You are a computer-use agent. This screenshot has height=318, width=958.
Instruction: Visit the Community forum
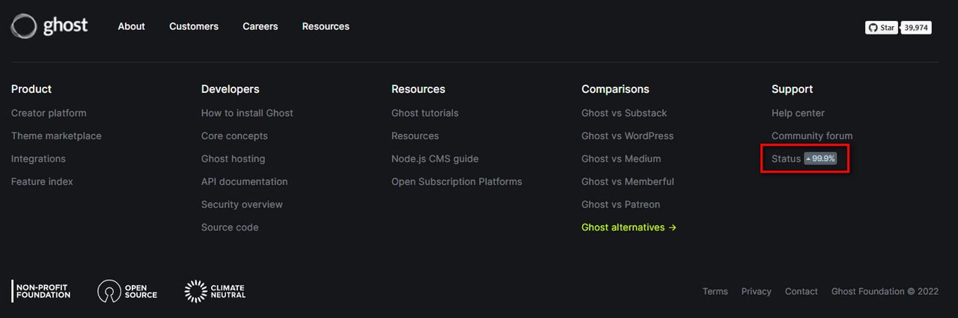coord(812,136)
